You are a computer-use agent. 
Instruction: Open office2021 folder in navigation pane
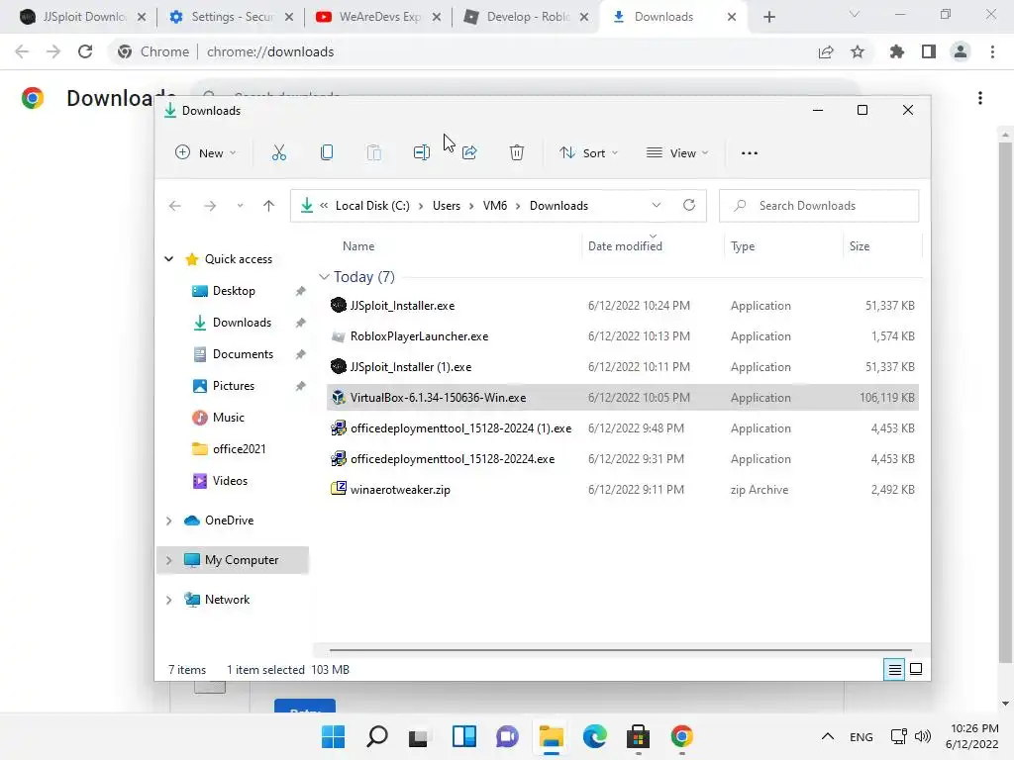click(x=239, y=449)
